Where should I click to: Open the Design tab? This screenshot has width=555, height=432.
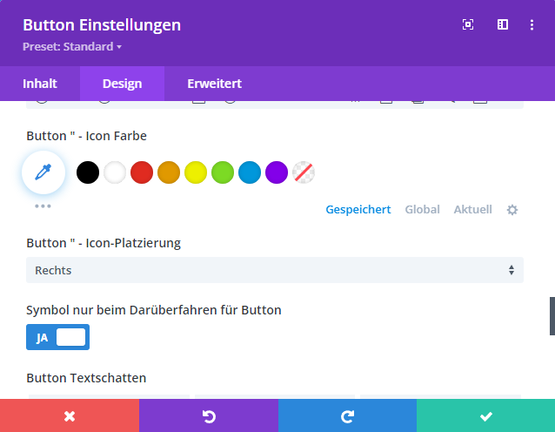122,84
